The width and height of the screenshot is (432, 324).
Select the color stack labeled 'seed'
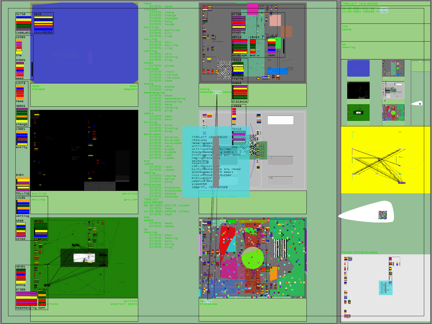tap(20, 69)
